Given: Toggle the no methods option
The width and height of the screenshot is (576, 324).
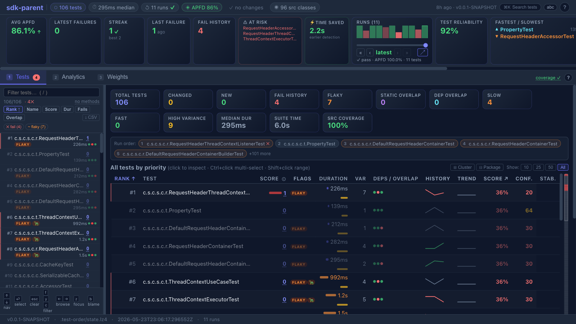Looking at the screenshot, I should [87, 102].
